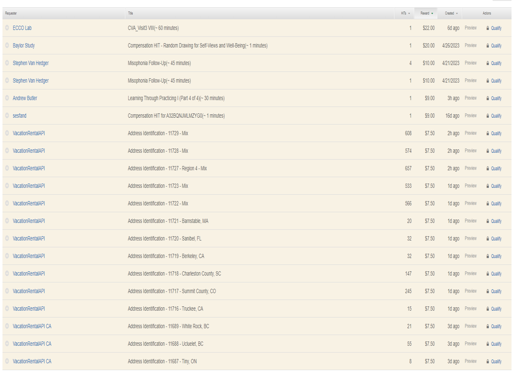The height and width of the screenshot is (374, 514).
Task: Click circle icon beside Misophonia row with 4 HITs
Action: (x=7, y=63)
